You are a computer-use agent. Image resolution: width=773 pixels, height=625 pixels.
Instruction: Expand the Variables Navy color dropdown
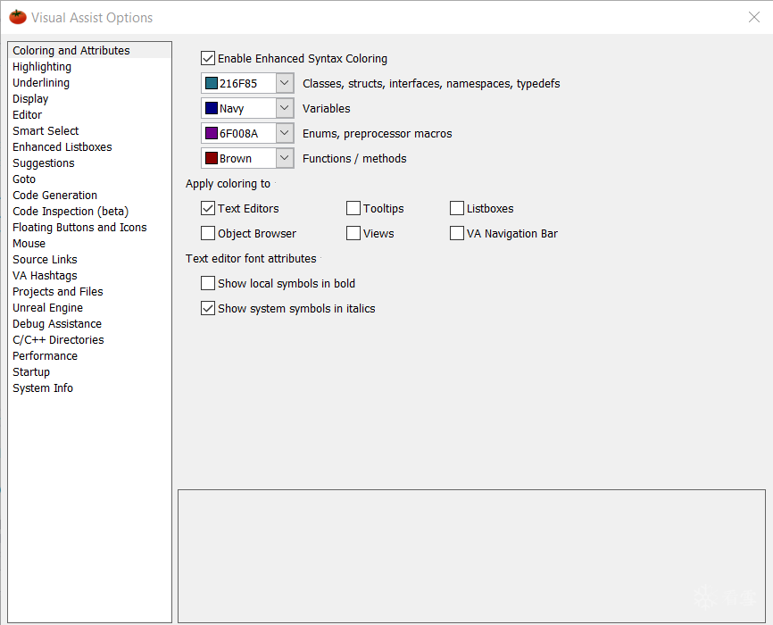tap(284, 108)
